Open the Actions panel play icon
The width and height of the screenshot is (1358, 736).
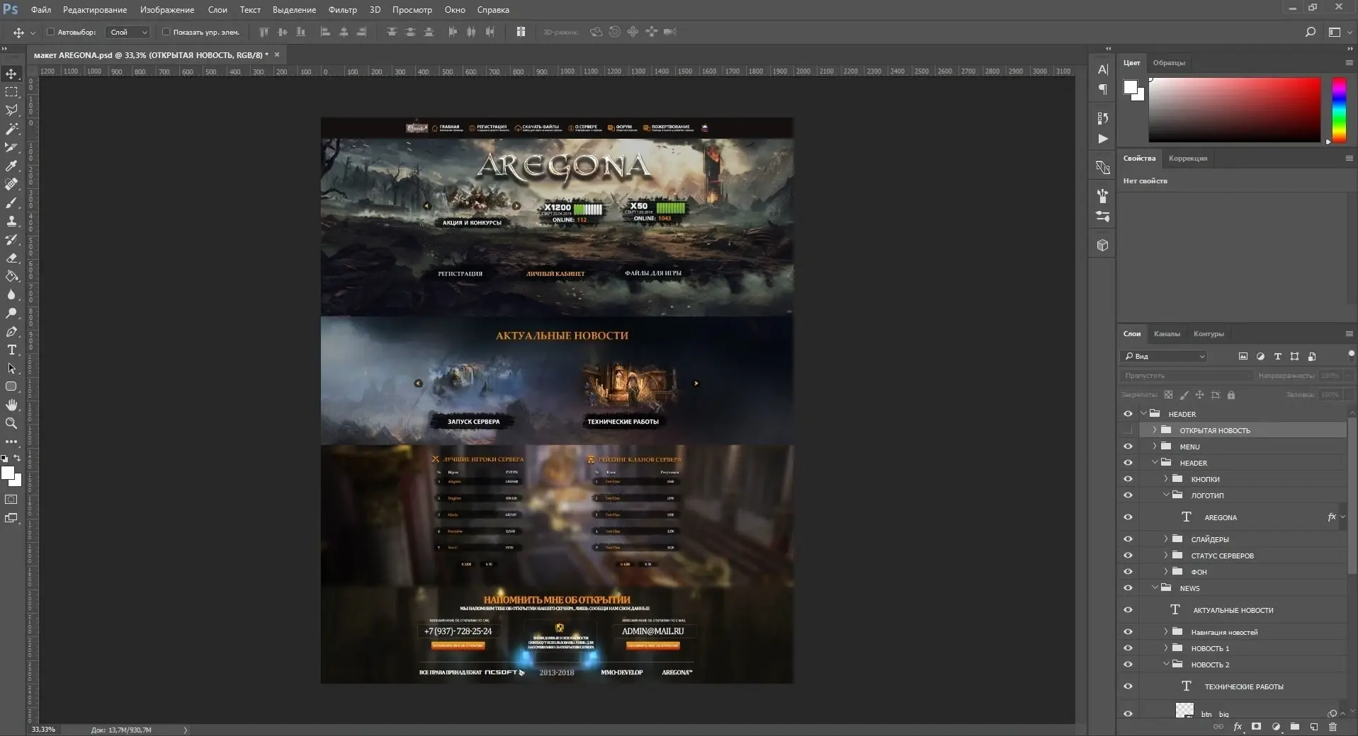pos(1102,139)
